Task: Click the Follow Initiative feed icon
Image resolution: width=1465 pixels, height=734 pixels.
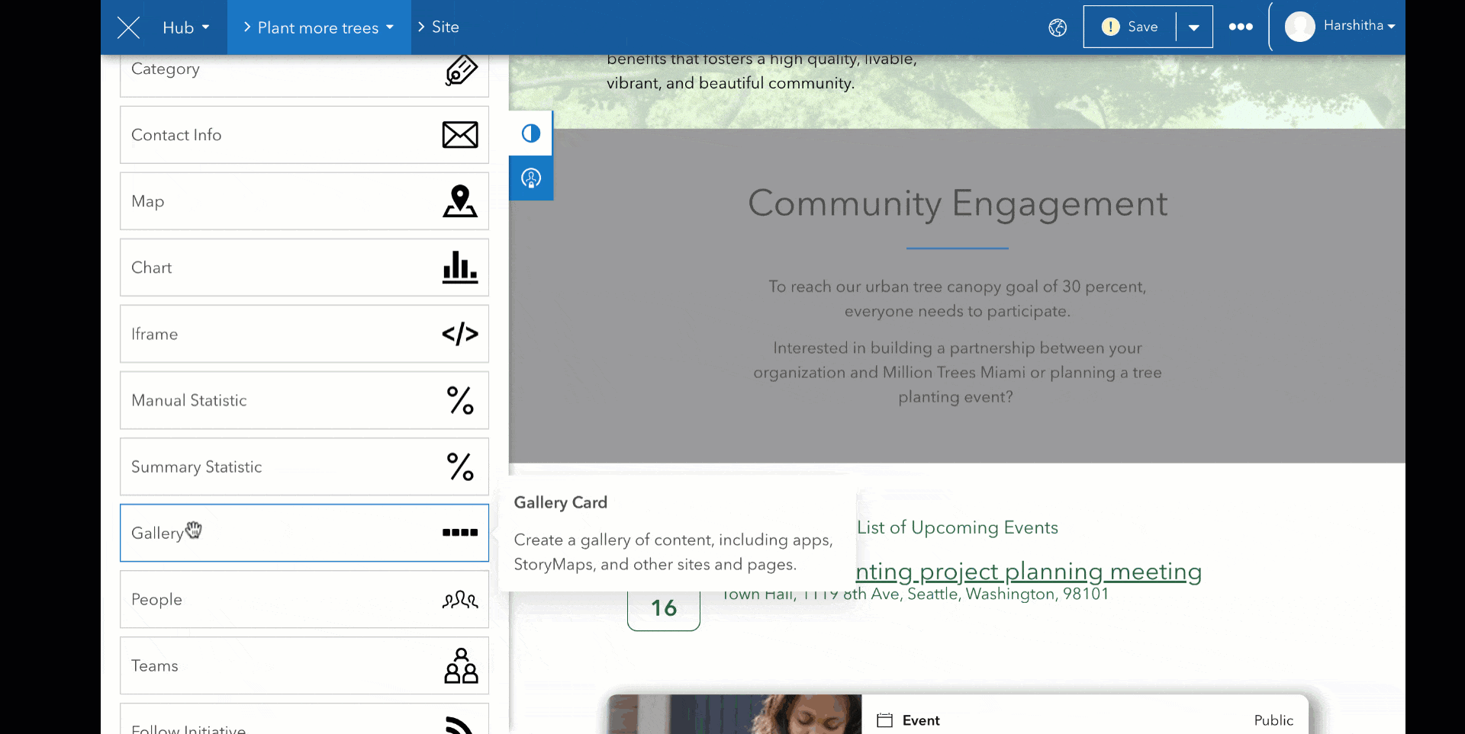Action: pyautogui.click(x=459, y=725)
